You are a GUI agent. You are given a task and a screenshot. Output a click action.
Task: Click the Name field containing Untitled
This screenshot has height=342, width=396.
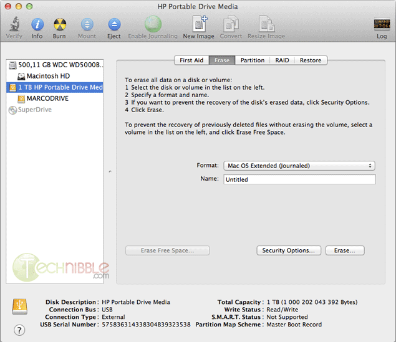299,179
